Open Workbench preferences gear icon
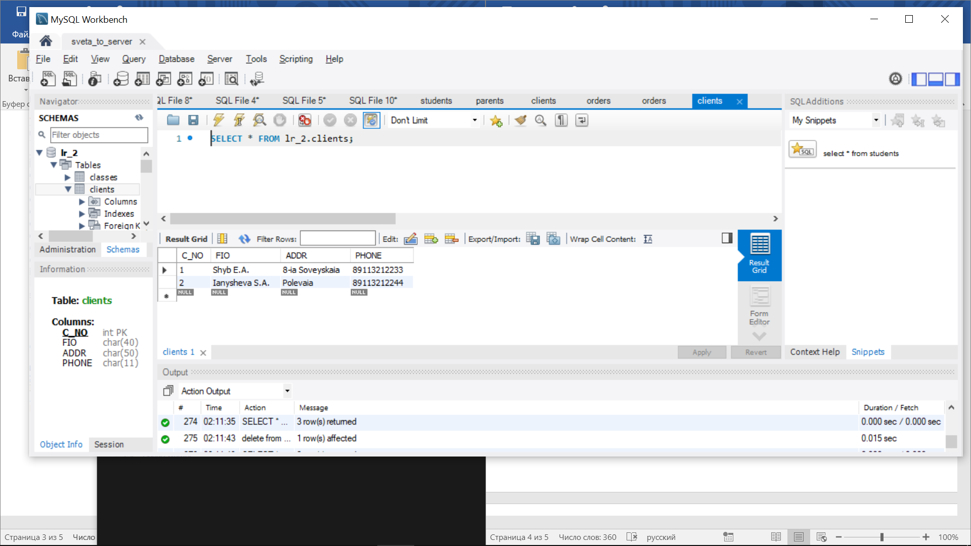This screenshot has width=971, height=546. [x=895, y=79]
